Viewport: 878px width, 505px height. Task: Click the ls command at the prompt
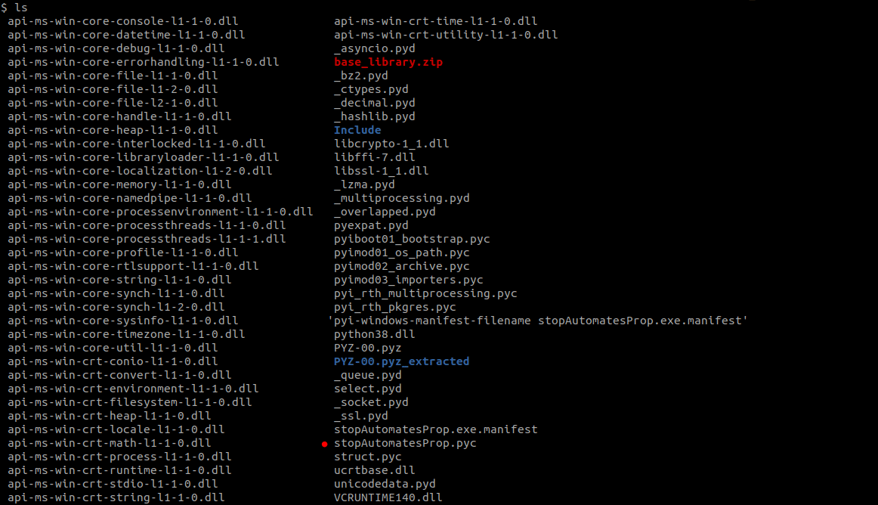[x=21, y=7]
